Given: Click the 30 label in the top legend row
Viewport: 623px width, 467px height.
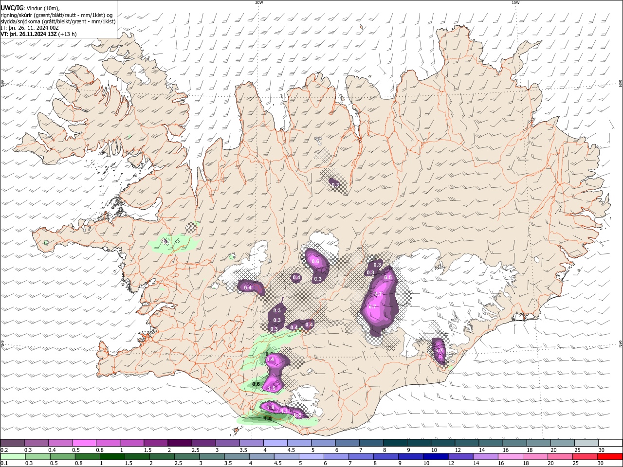Looking at the screenshot, I should (x=602, y=450).
